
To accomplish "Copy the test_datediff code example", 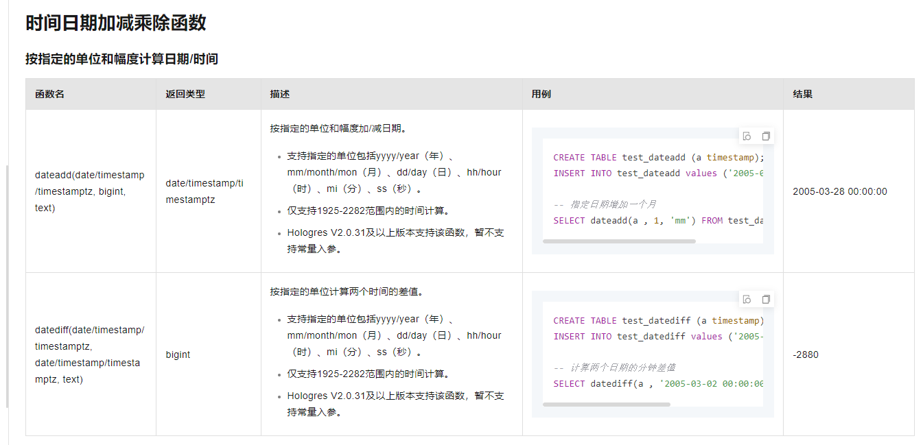I will [x=766, y=299].
